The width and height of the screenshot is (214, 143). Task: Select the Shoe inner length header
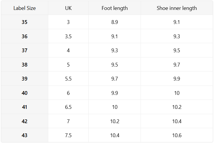(177, 8)
